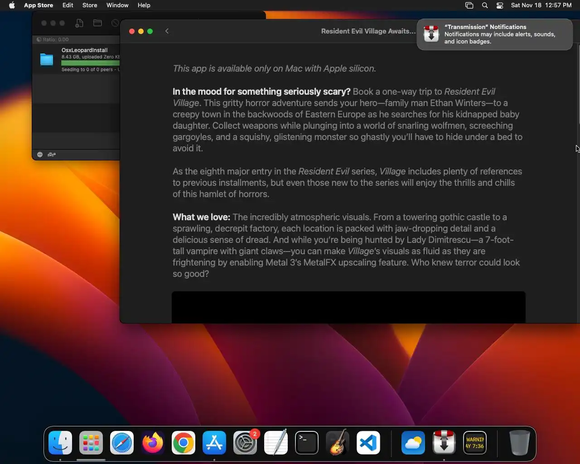580x464 pixels.
Task: Open the Apple menu
Action: click(12, 5)
